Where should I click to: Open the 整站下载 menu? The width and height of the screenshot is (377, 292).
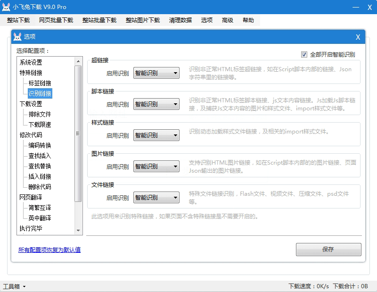point(18,20)
